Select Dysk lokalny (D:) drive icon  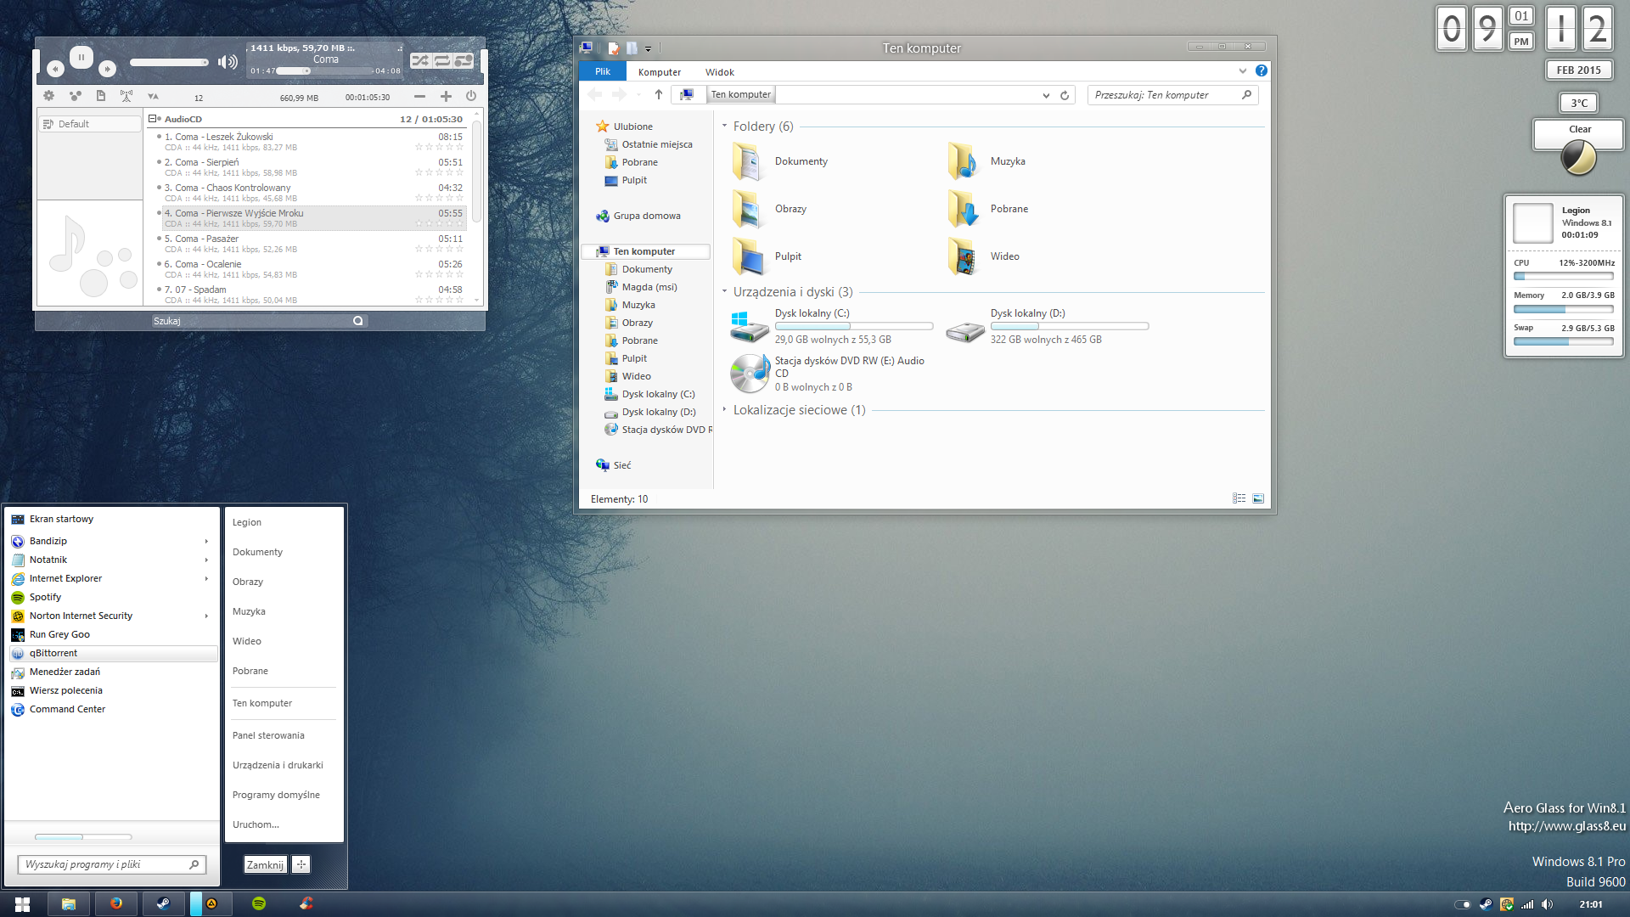coord(964,331)
